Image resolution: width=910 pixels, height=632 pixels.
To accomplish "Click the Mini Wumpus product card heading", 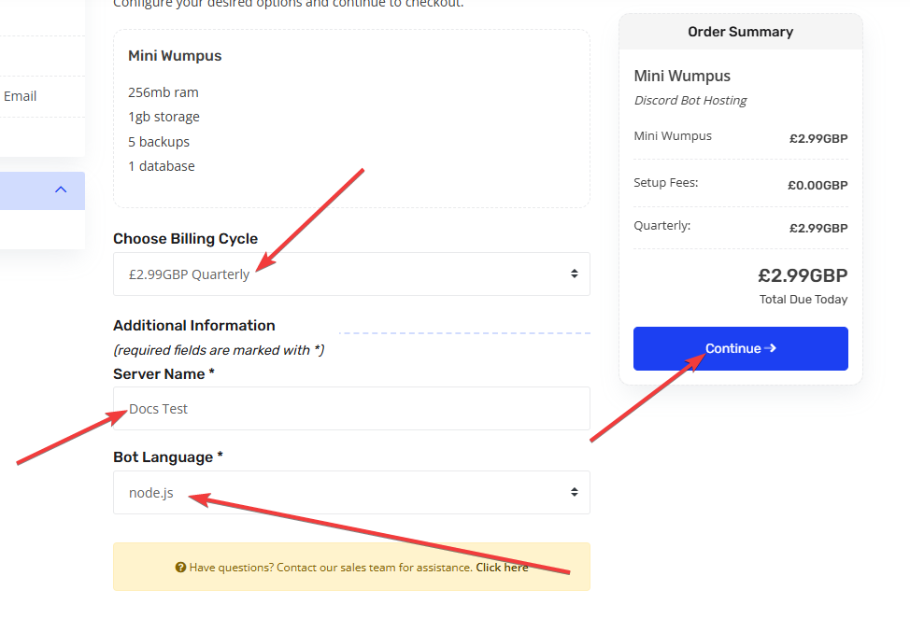I will click(x=175, y=56).
